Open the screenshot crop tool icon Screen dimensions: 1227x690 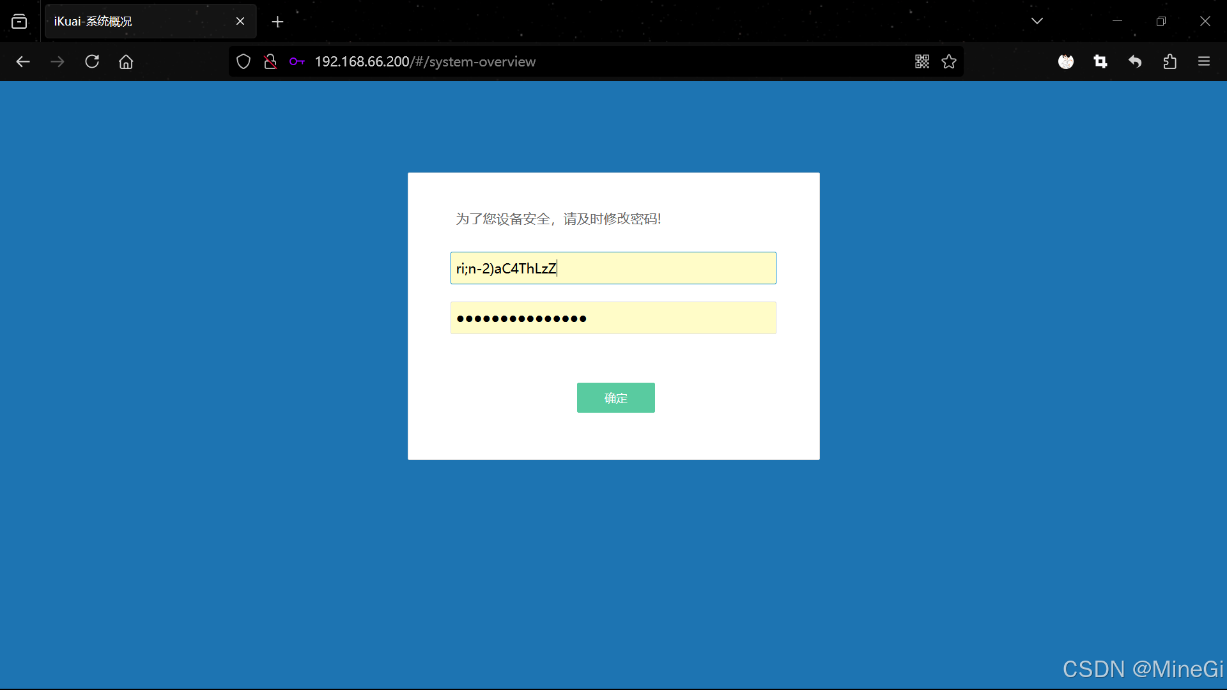(1100, 61)
